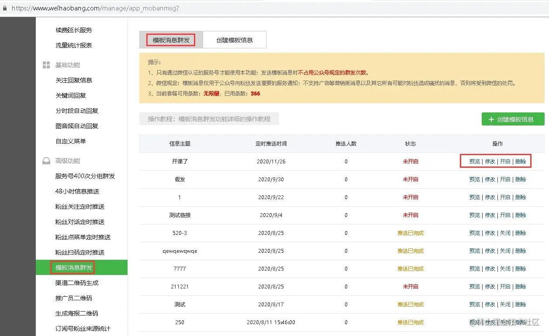
Task: Click 修改 for 520-3 row
Action: tap(490, 233)
